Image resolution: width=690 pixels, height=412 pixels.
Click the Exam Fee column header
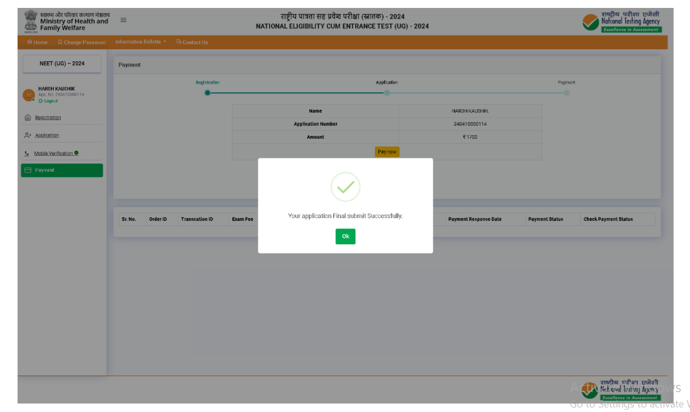(242, 219)
